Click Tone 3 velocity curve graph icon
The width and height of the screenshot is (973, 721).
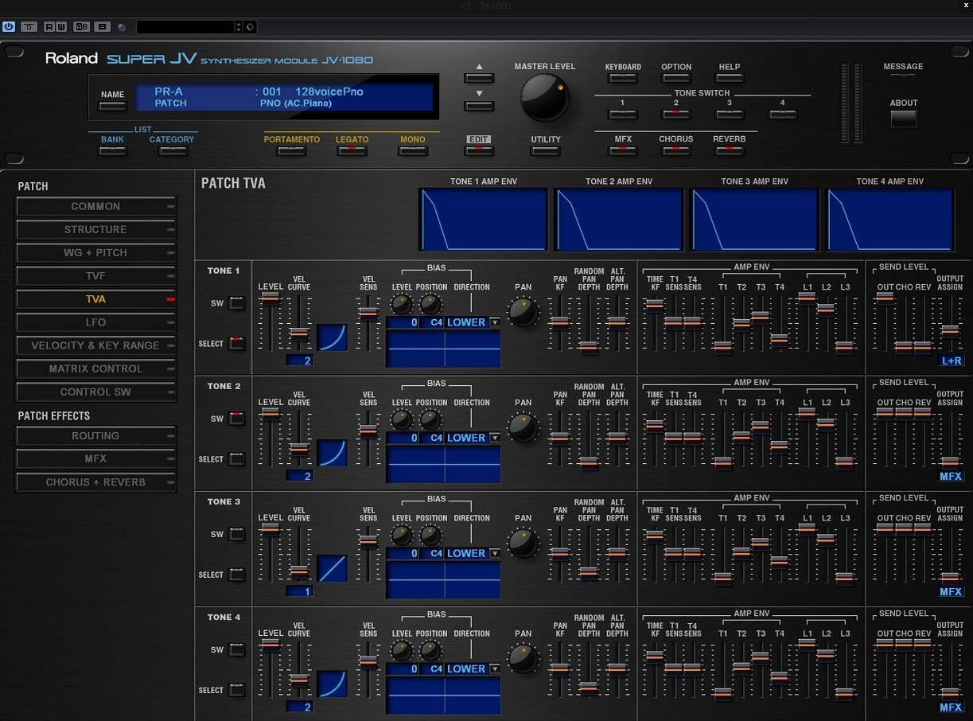point(333,568)
